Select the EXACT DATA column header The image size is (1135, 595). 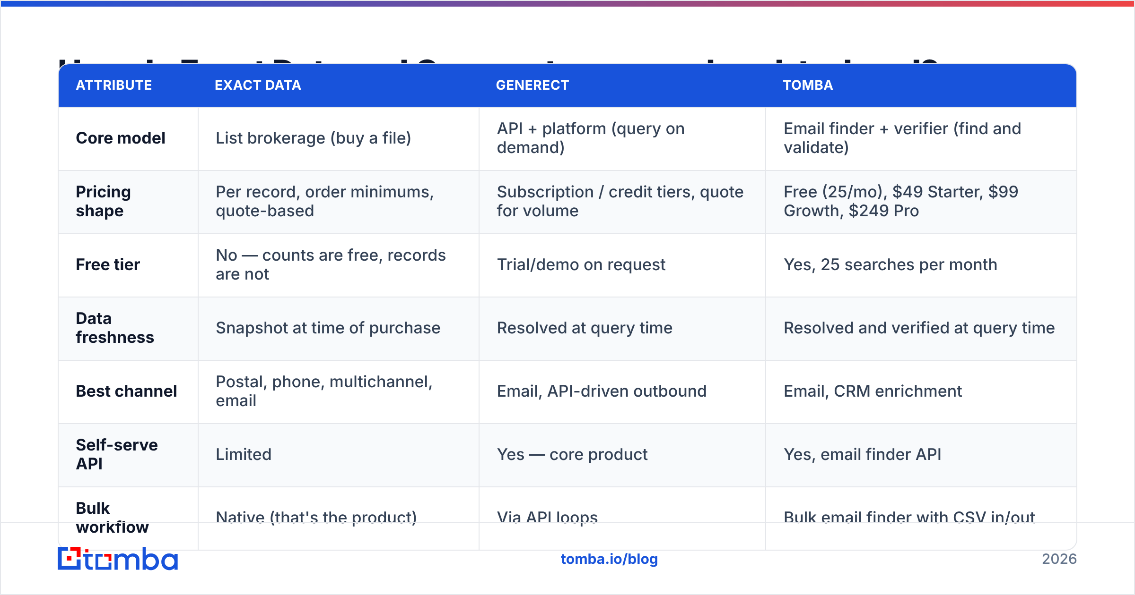[x=258, y=85]
